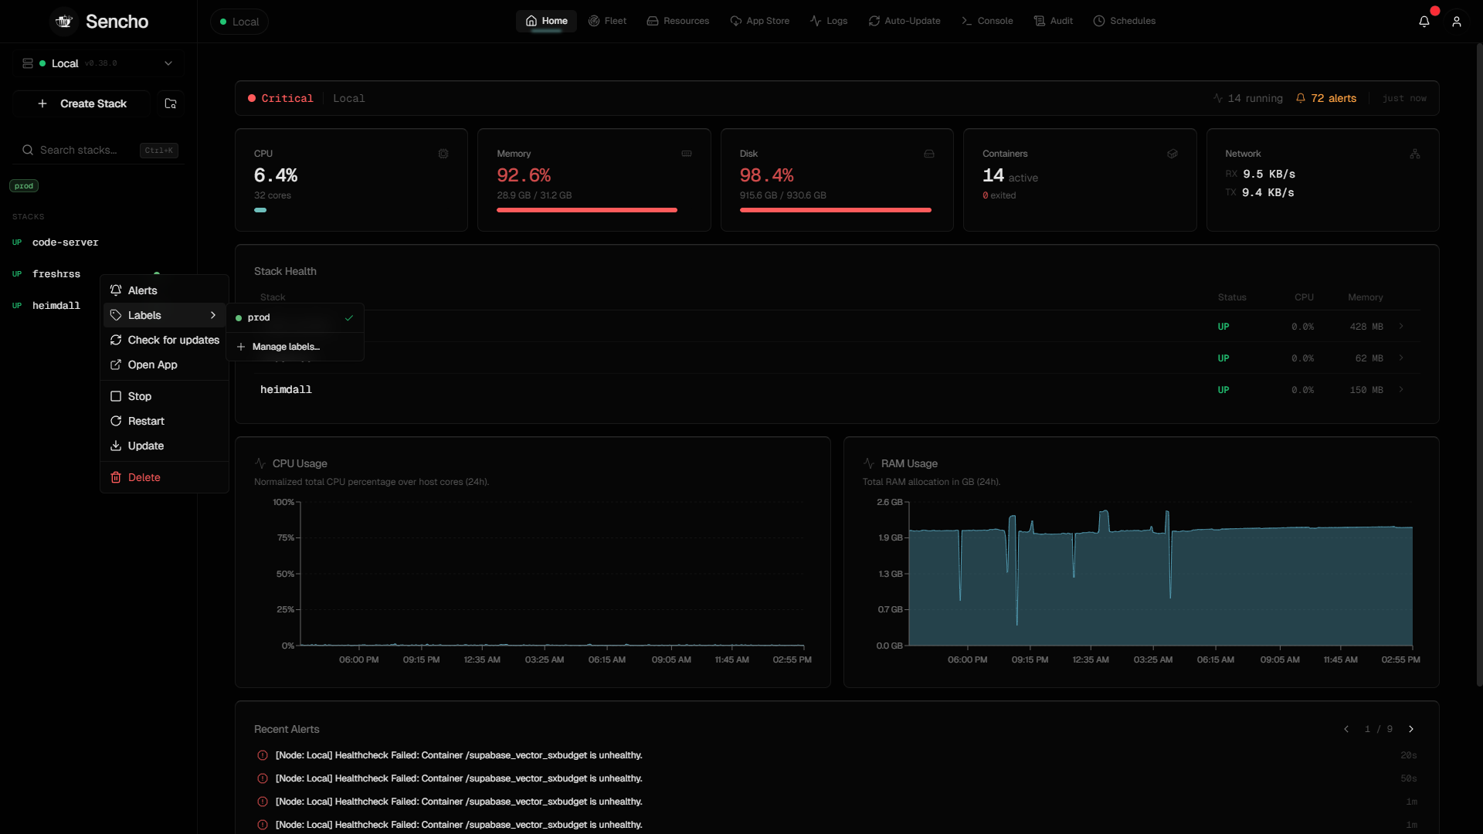Click the Network card topology icon
Image resolution: width=1483 pixels, height=834 pixels.
(x=1415, y=154)
